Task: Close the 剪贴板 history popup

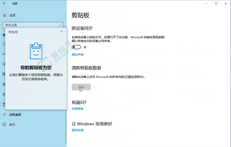Action: 62,31
